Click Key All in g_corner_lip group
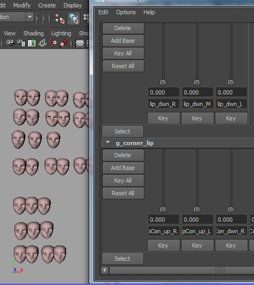This screenshot has width=254, height=285. click(x=123, y=180)
